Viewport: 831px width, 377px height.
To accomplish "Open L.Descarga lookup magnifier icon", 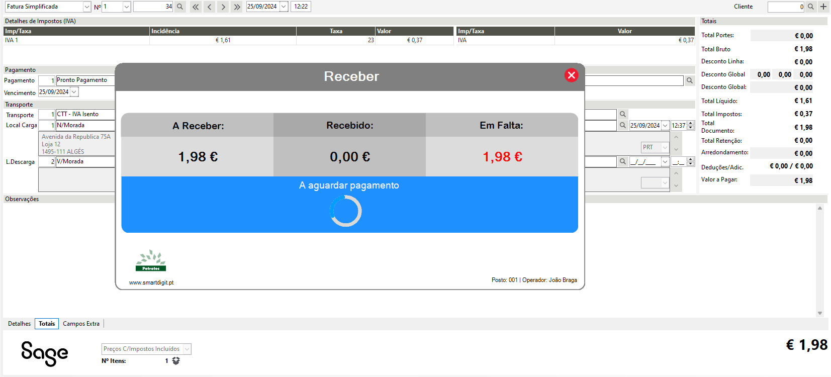I will coord(623,161).
